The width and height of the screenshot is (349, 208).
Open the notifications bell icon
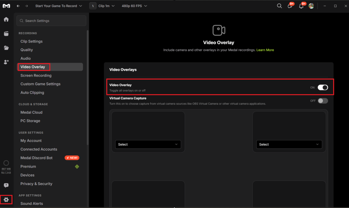[301, 6]
